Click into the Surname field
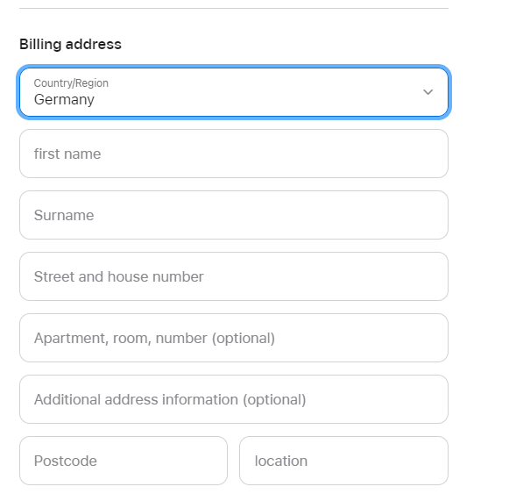 pos(234,215)
